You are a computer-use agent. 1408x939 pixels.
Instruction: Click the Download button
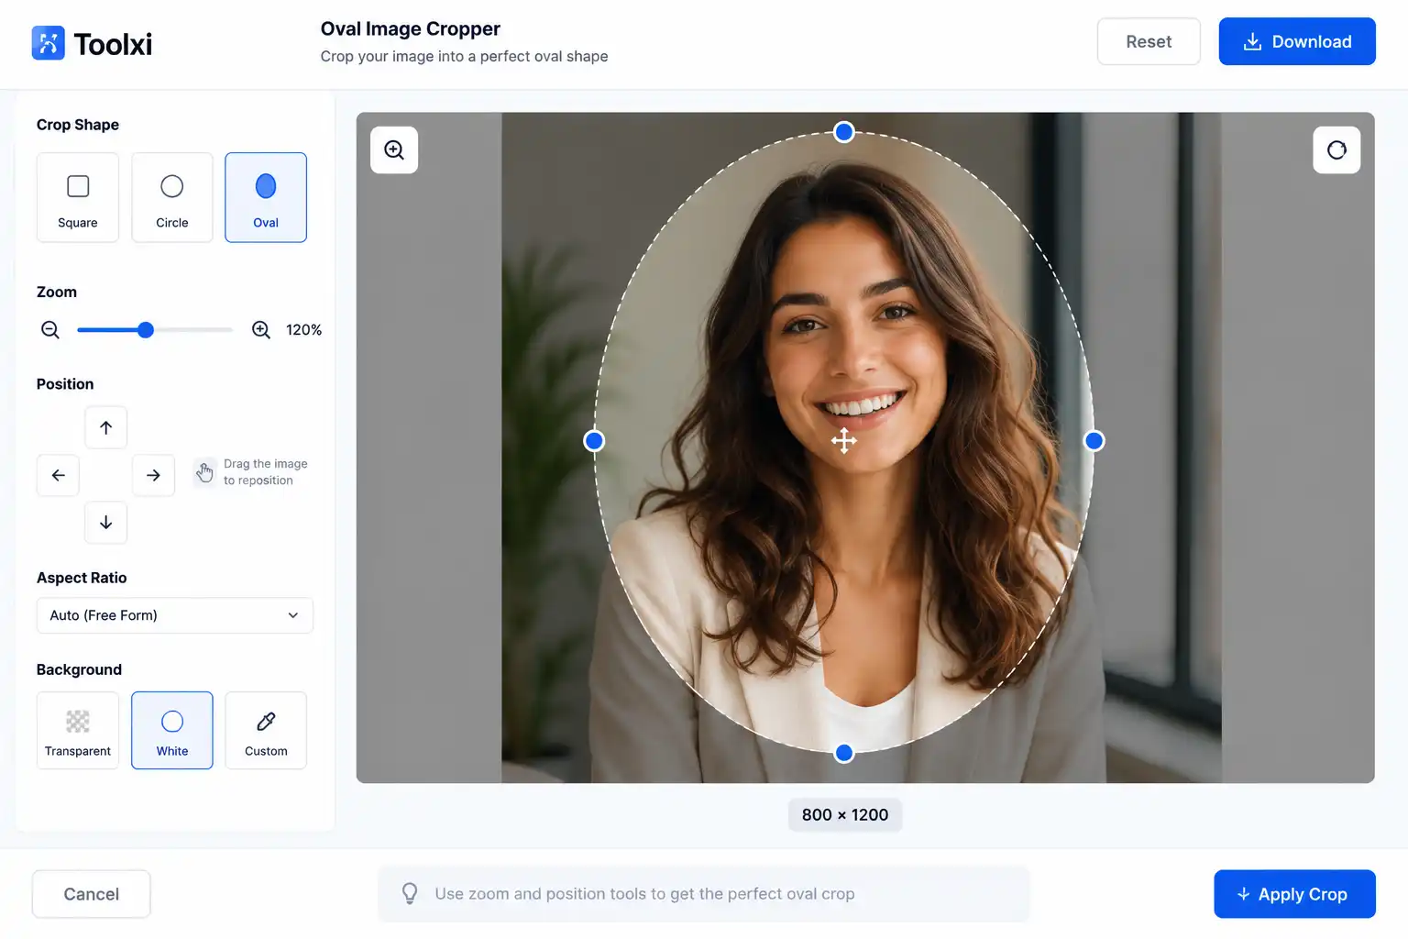pyautogui.click(x=1297, y=41)
